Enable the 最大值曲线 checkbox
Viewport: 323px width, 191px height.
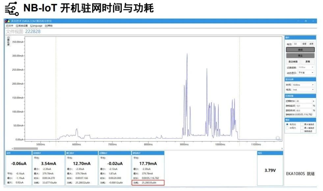click(302, 124)
